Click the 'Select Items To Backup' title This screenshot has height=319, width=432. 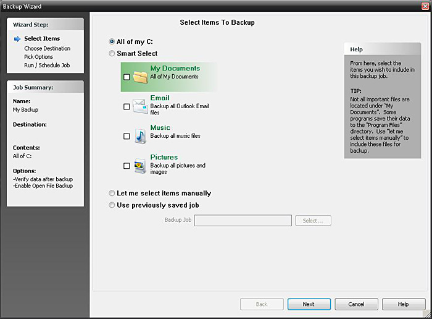coord(217,23)
